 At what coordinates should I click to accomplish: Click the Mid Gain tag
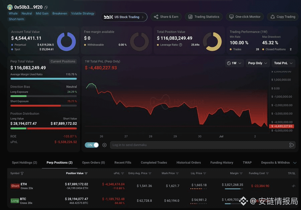tap(42, 13)
